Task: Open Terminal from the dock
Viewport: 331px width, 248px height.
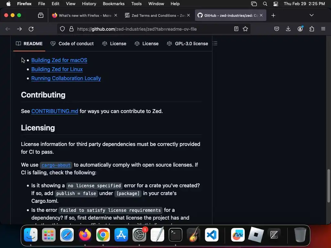Action: click(x=176, y=235)
